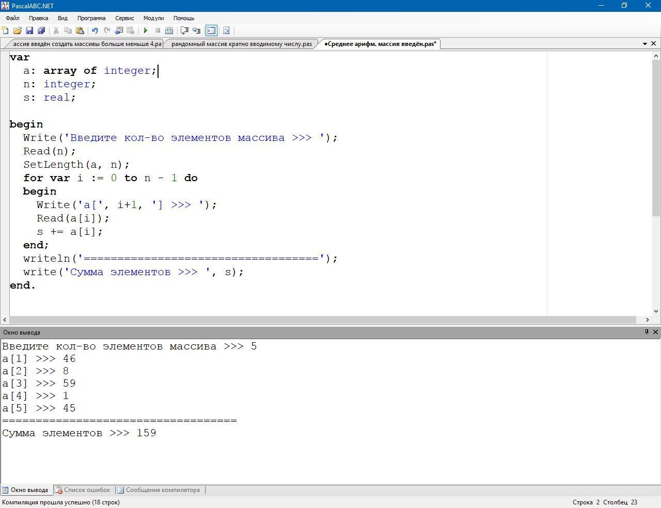Cut the selection using the scissors icon
Image resolution: width=661 pixels, height=508 pixels.
(56, 30)
